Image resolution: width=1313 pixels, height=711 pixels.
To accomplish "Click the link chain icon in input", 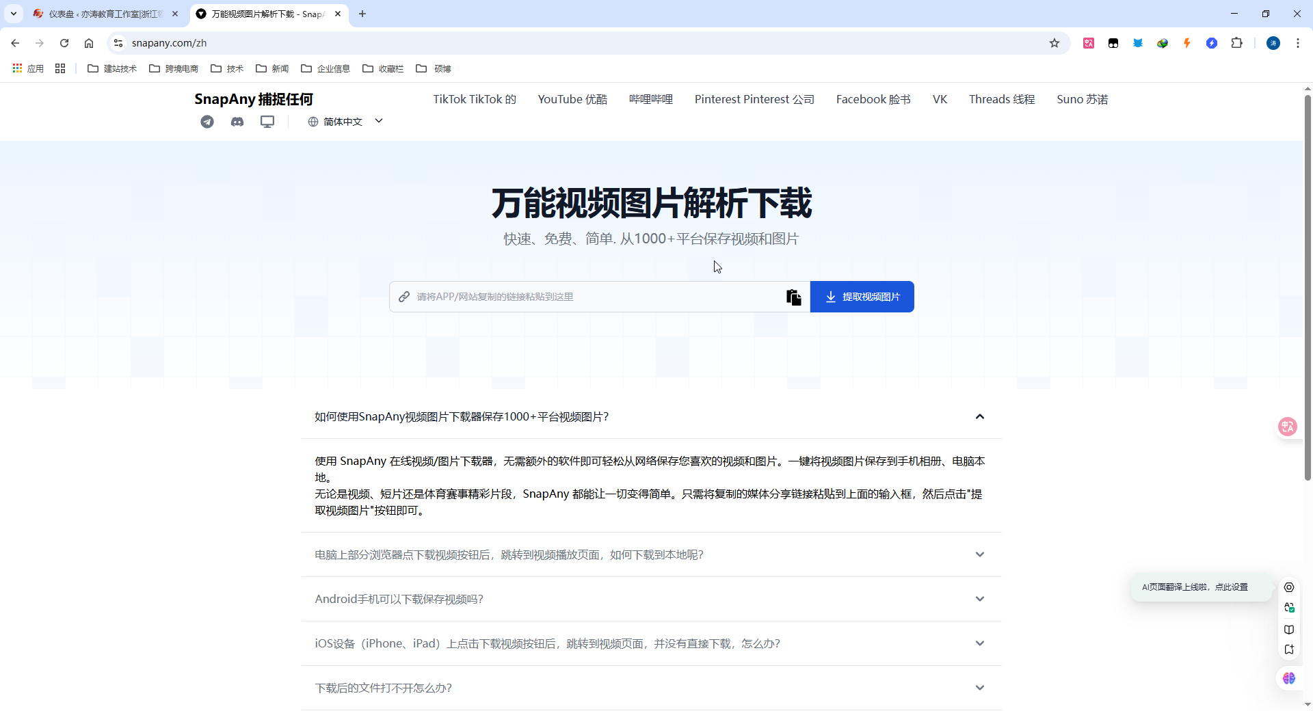I will coord(404,297).
